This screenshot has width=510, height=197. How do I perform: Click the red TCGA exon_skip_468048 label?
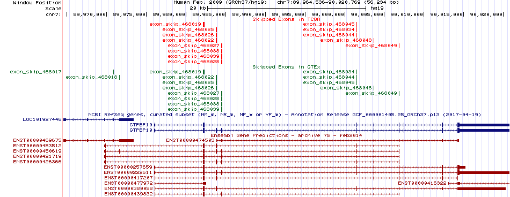[x=346, y=40]
